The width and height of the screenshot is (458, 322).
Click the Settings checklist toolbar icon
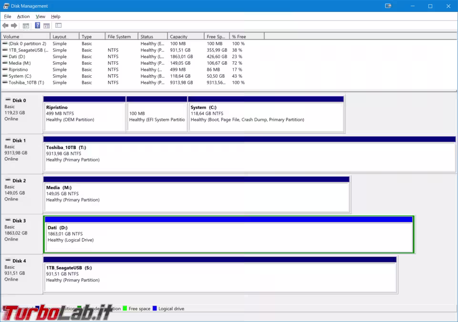(58, 25)
